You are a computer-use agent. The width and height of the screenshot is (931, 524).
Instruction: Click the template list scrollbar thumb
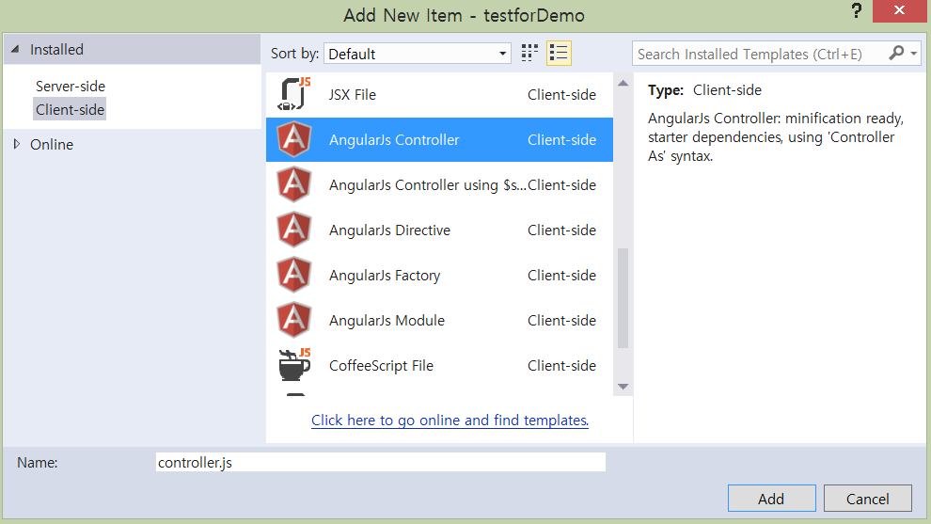(623, 297)
